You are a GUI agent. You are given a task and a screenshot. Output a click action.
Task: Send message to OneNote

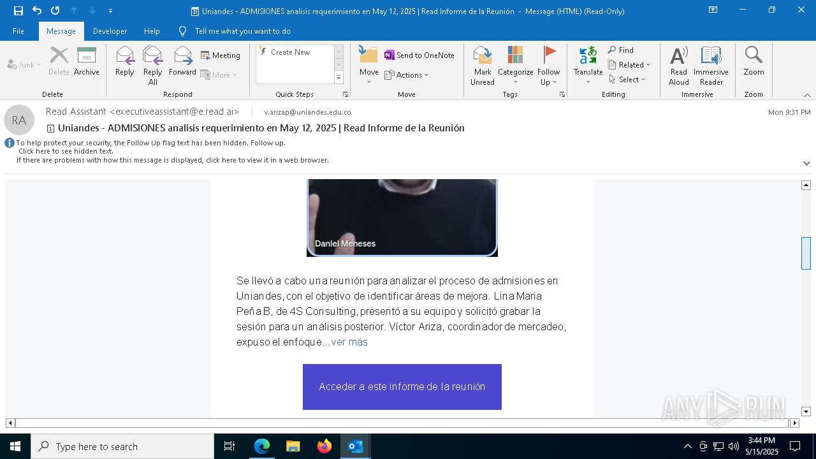pos(419,55)
